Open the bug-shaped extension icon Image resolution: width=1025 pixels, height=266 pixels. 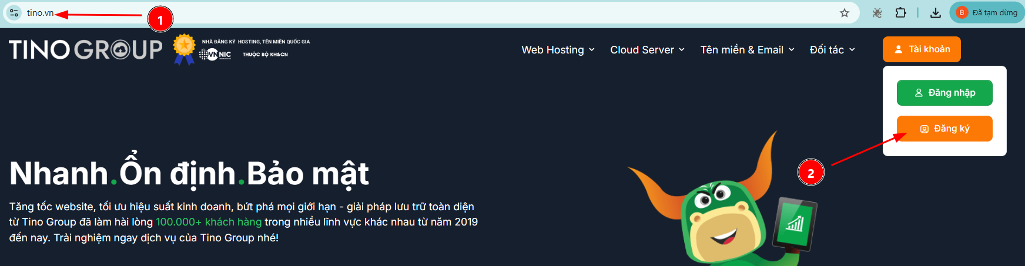coord(877,13)
